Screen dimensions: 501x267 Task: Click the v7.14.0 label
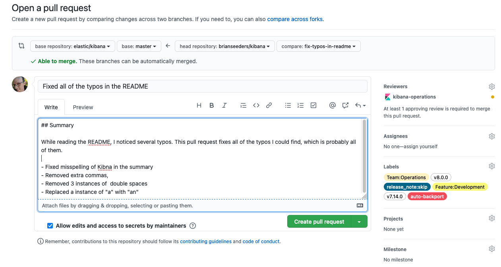(x=395, y=197)
